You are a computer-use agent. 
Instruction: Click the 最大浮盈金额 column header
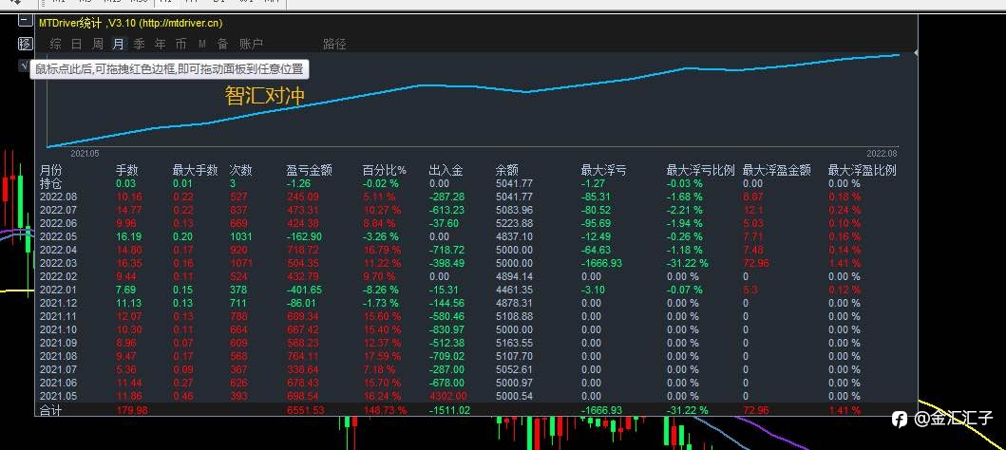pyautogui.click(x=777, y=171)
